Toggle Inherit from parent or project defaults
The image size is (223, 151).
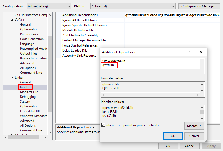click(103, 125)
